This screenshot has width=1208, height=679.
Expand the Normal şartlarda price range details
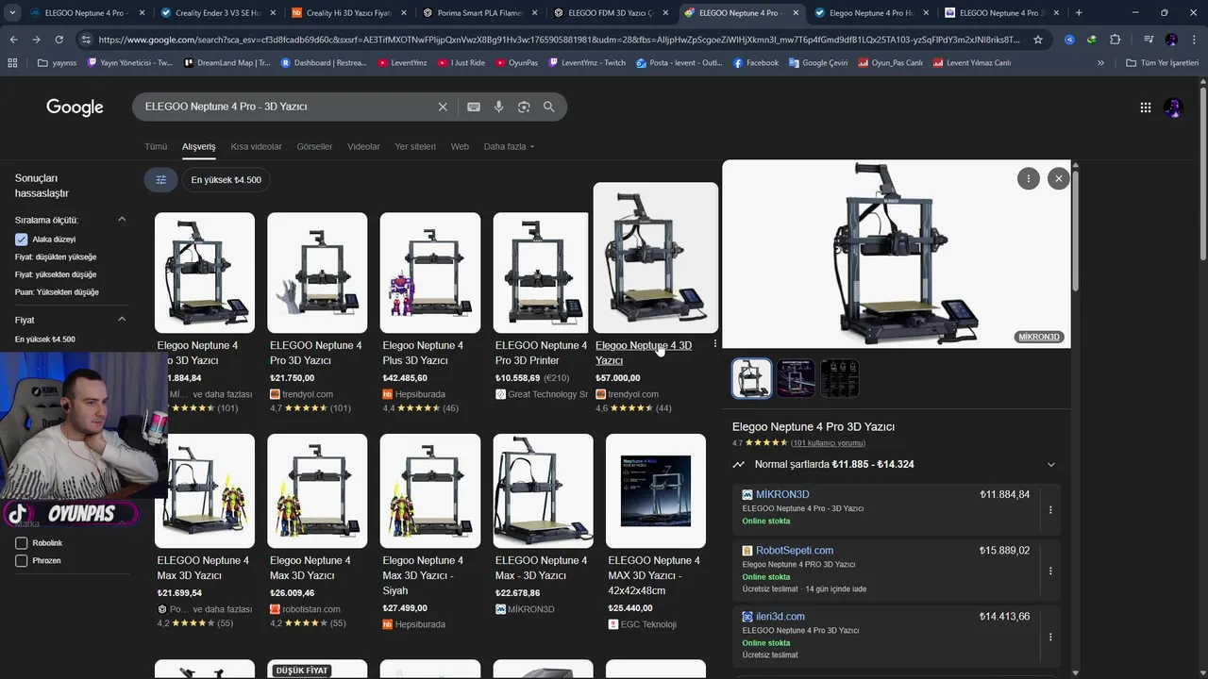click(x=1051, y=464)
